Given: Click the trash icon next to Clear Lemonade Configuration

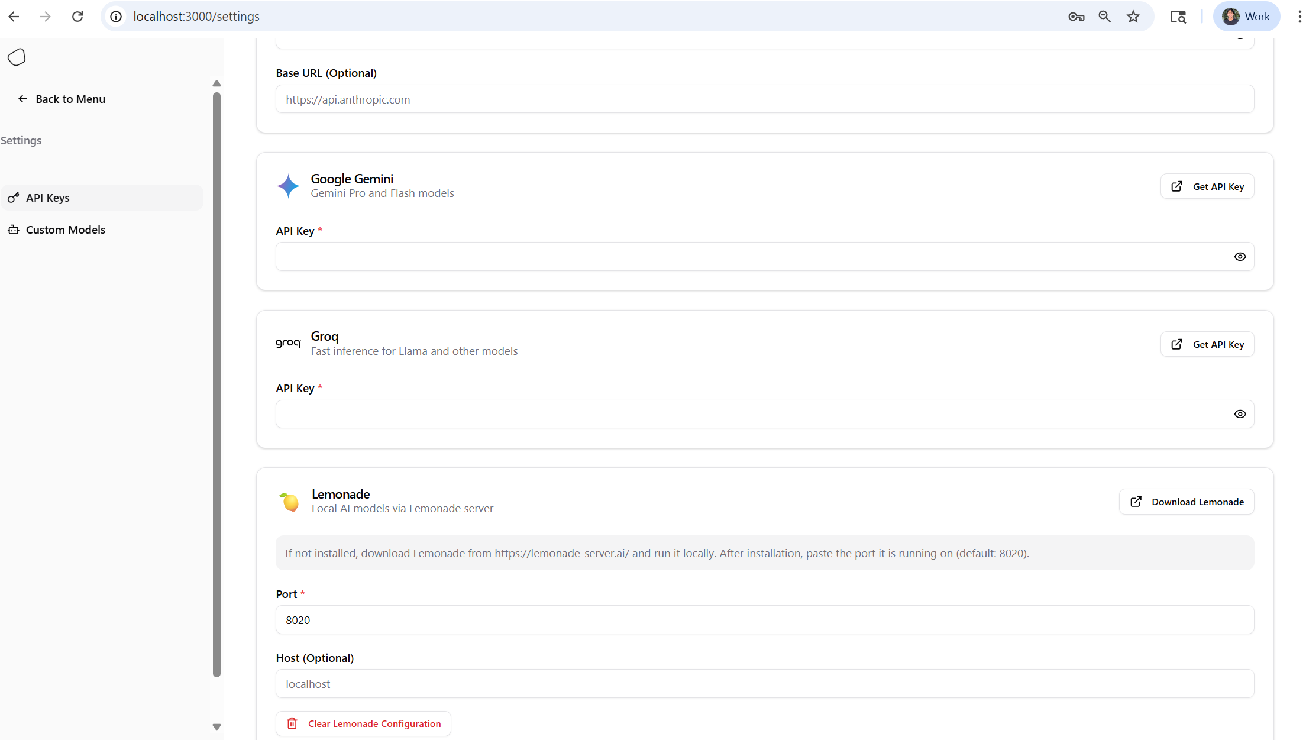Looking at the screenshot, I should (x=292, y=723).
